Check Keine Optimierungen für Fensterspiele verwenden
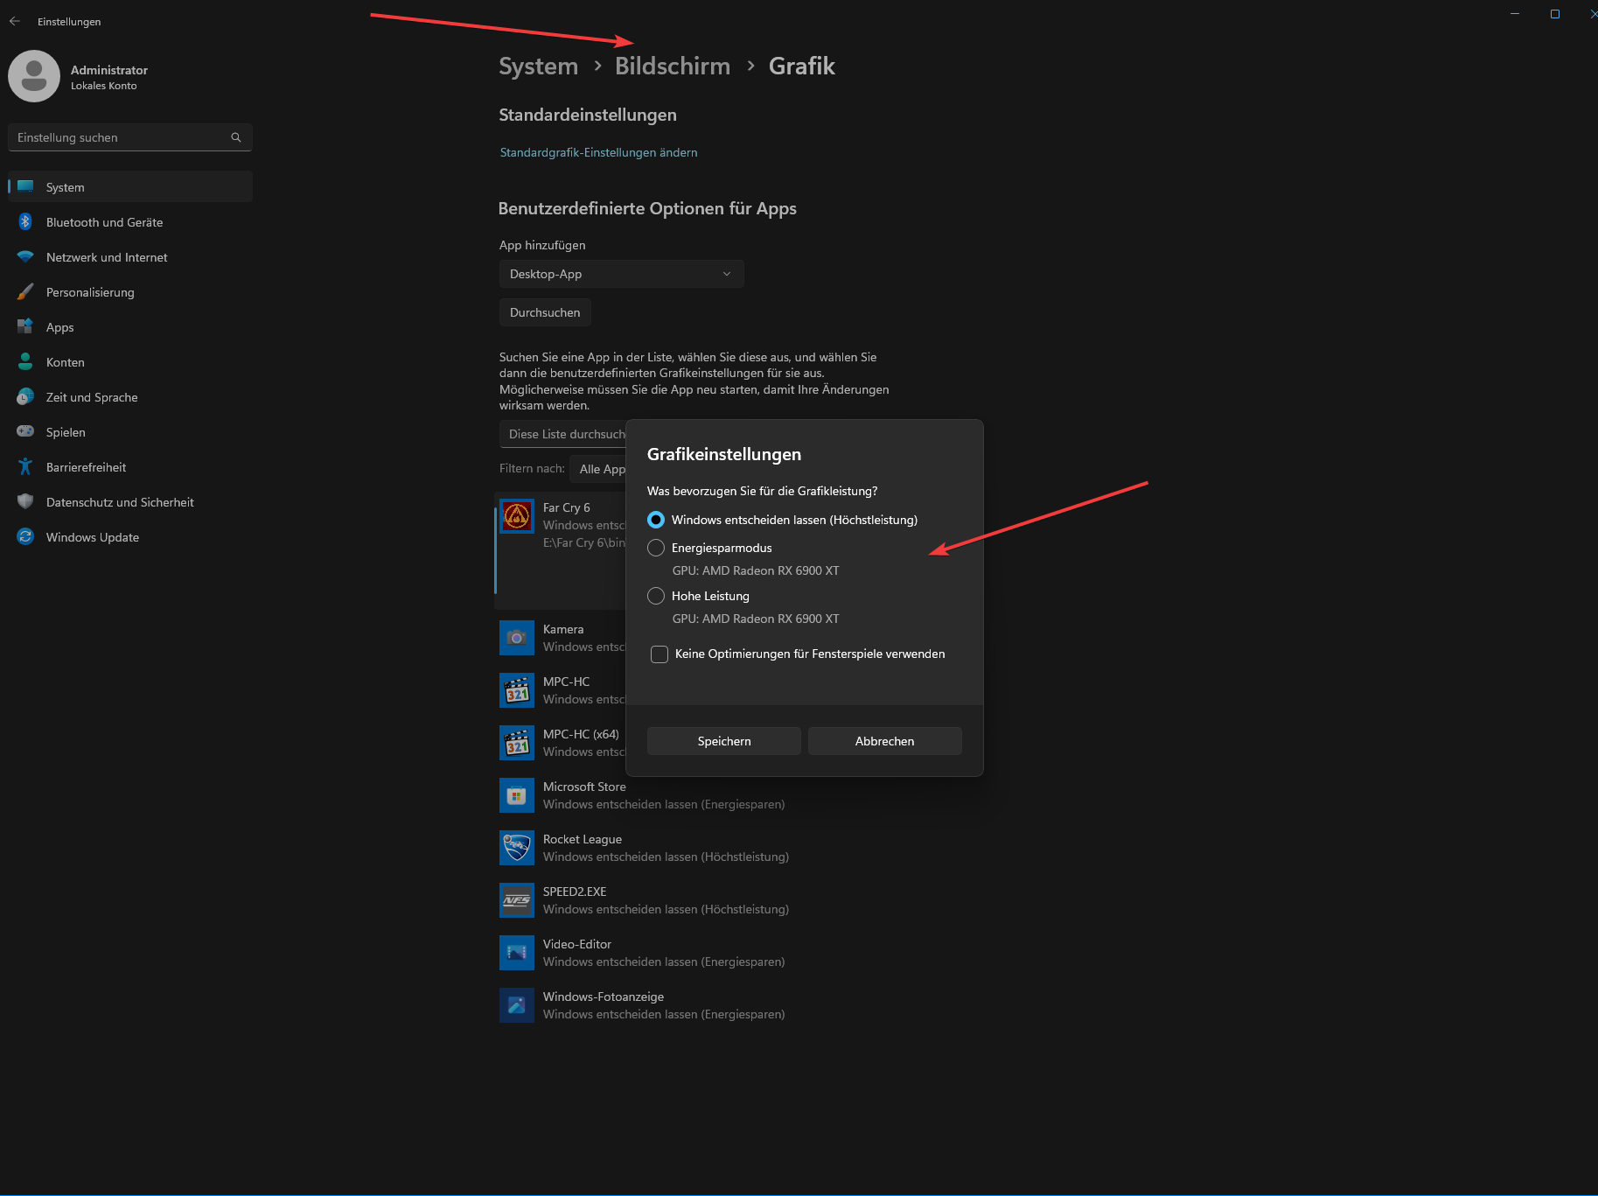1598x1196 pixels. [659, 654]
